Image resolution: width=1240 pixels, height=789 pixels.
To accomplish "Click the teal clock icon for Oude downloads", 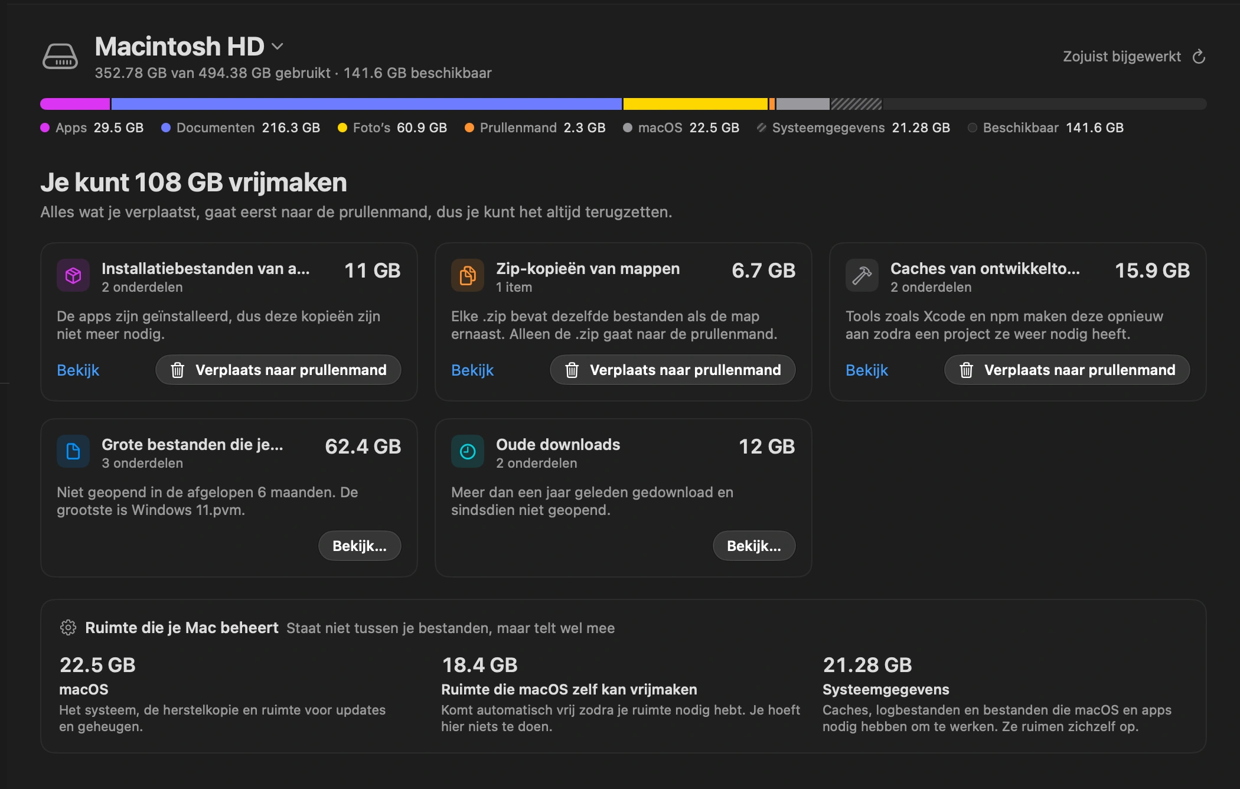I will (468, 451).
